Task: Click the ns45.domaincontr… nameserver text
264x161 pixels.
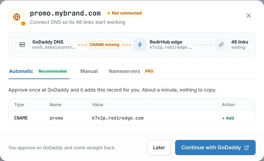Action: (53, 47)
